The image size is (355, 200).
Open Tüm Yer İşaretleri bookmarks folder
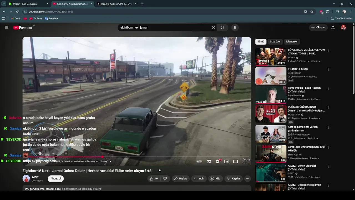point(342,18)
